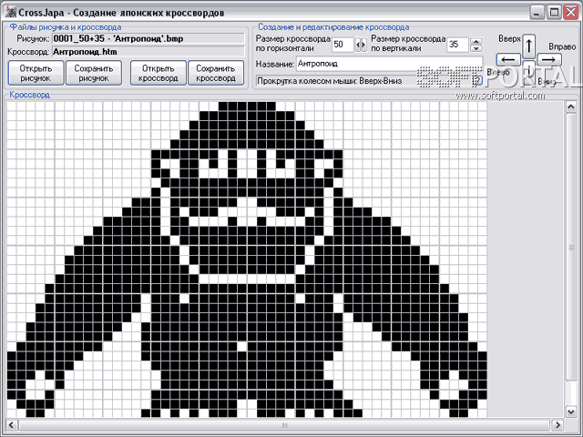Screen dimensions: 583x437
Task: Click the Кроссворд file field Антропоид.htm
Action: (148, 52)
